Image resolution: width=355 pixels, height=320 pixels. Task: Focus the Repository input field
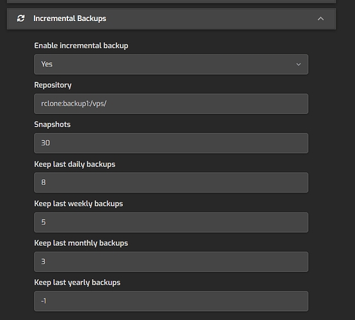pos(171,104)
